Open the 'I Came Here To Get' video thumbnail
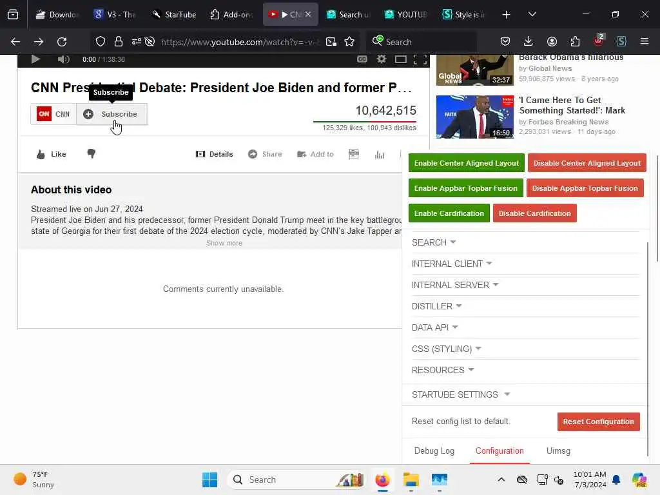Screen dimensions: 660x495 pos(475,117)
